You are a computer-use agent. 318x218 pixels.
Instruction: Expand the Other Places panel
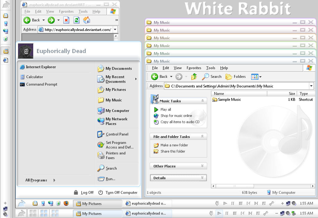click(202, 166)
